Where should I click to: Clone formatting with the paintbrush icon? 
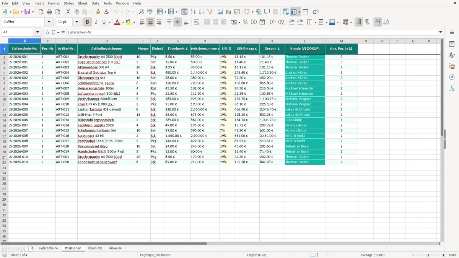[98, 12]
